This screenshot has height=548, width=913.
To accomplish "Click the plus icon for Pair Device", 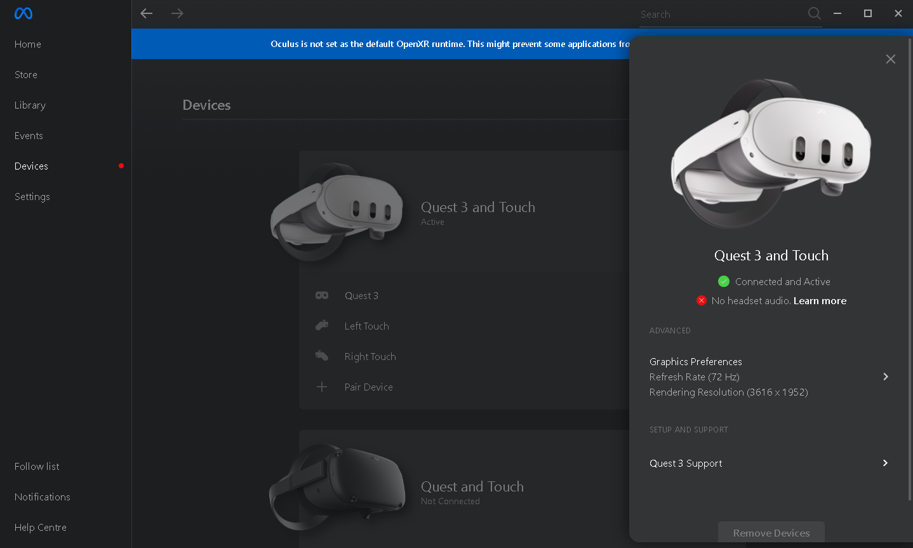I will click(322, 387).
